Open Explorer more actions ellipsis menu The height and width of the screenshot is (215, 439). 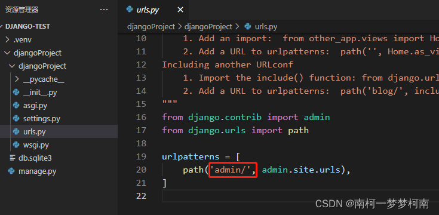point(104,10)
